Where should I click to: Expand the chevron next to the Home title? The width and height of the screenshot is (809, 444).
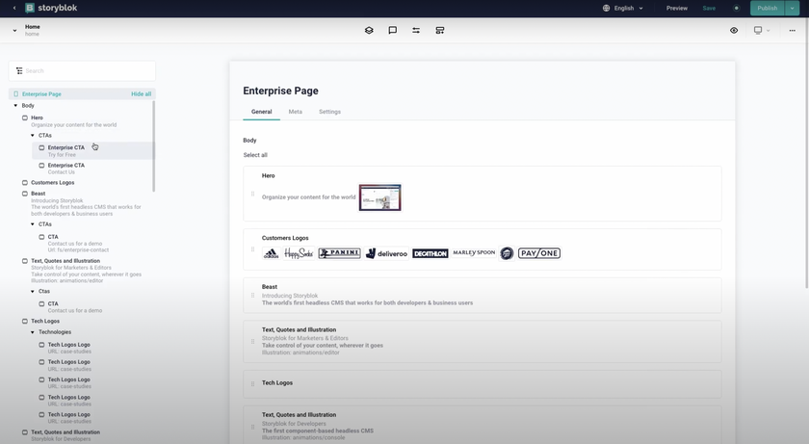[x=14, y=31]
